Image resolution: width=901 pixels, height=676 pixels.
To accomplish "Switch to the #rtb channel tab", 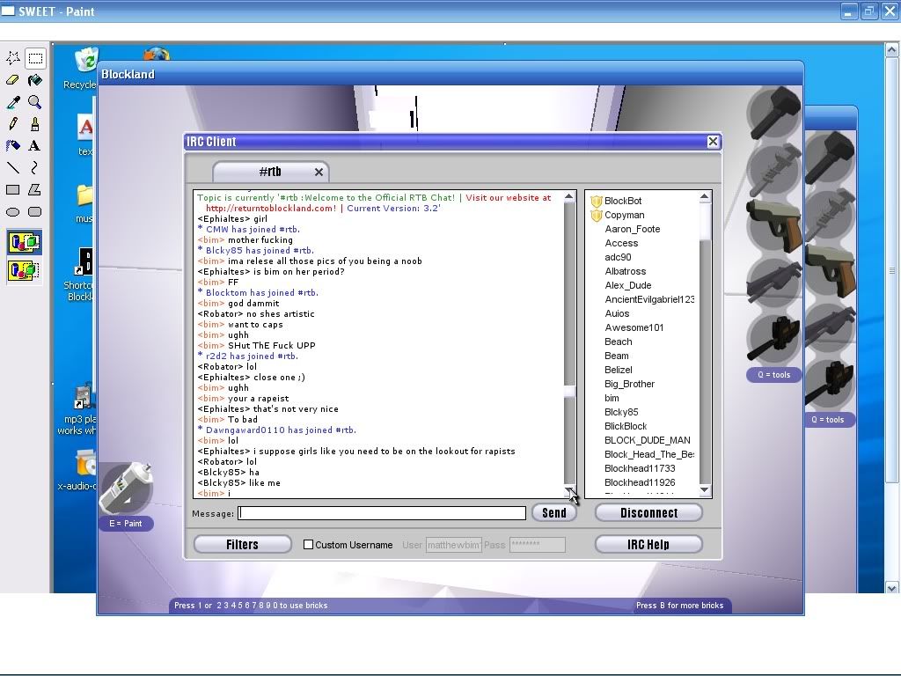I will coord(270,172).
